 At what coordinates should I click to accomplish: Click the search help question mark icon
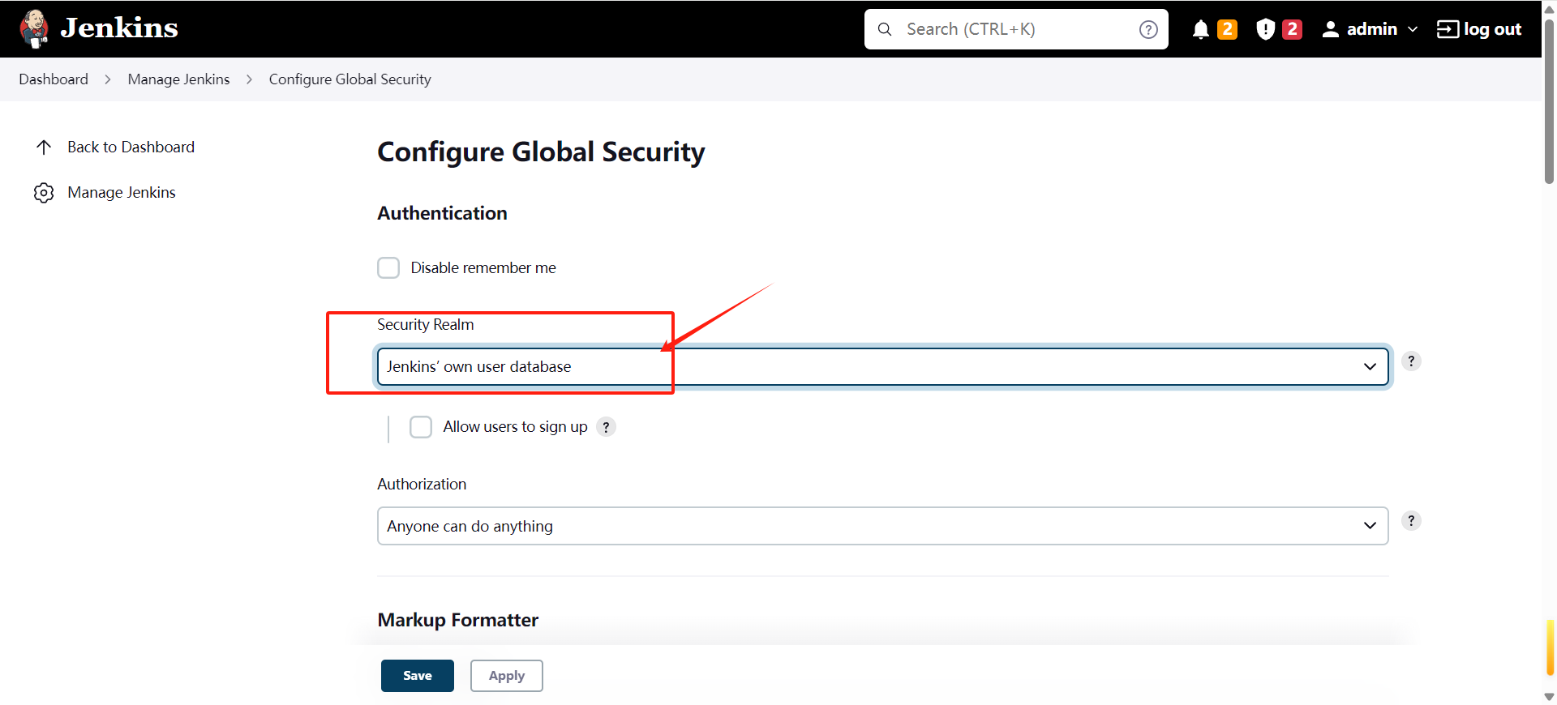coord(1148,30)
